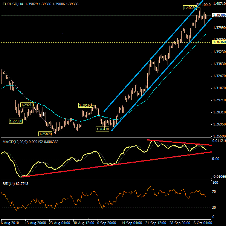Select the 1.40280 high price label
The image size is (226, 226).
(190, 8)
